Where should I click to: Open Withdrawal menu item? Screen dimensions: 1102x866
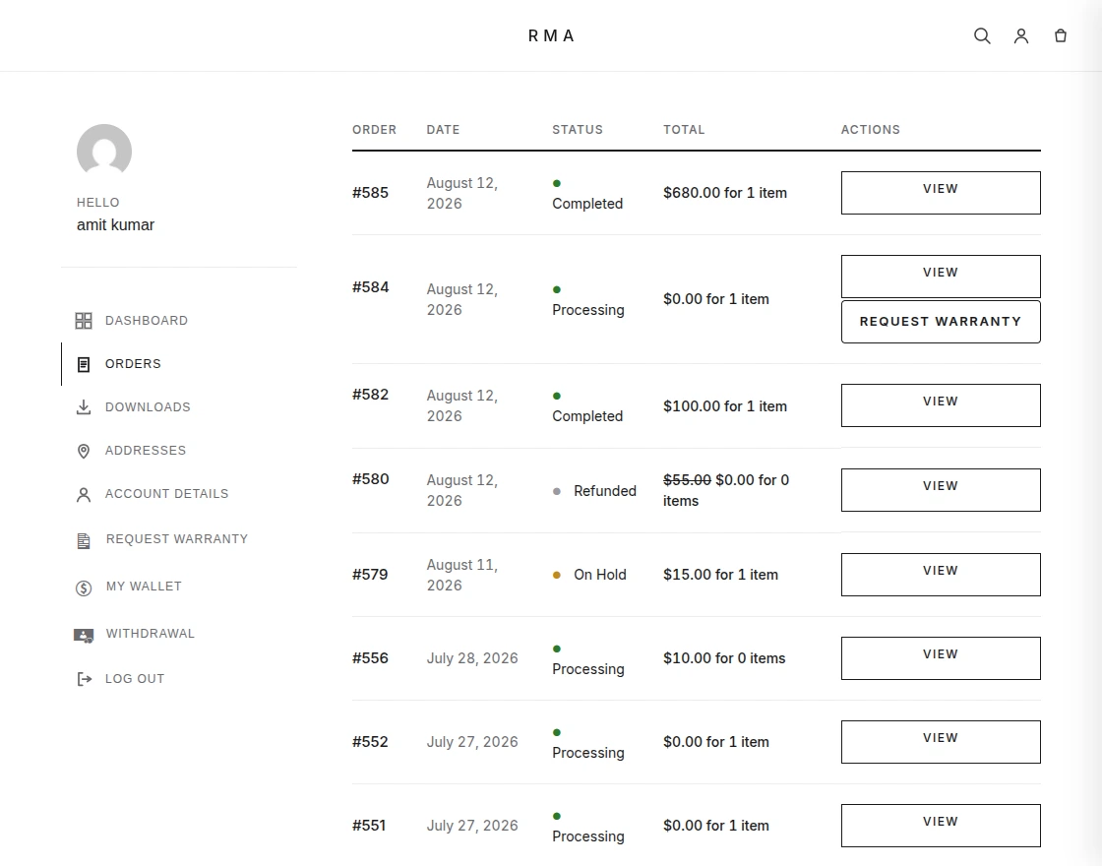point(150,634)
